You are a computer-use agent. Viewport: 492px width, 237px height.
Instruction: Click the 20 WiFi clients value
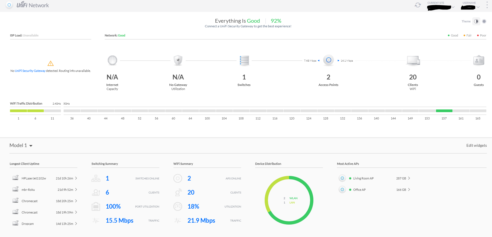click(191, 192)
